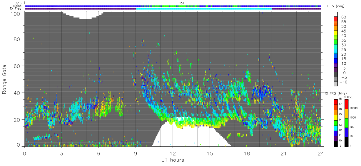Click the Noise strip above the plot
Image resolution: width=361 pixels, height=166 pixels.
pos(173,6)
